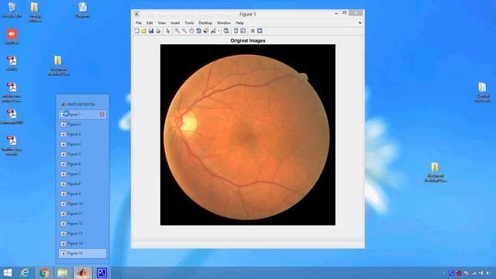Select the Recycle Bin desktop icon
Image resolution: width=496 pixels, height=279 pixels.
click(12, 9)
